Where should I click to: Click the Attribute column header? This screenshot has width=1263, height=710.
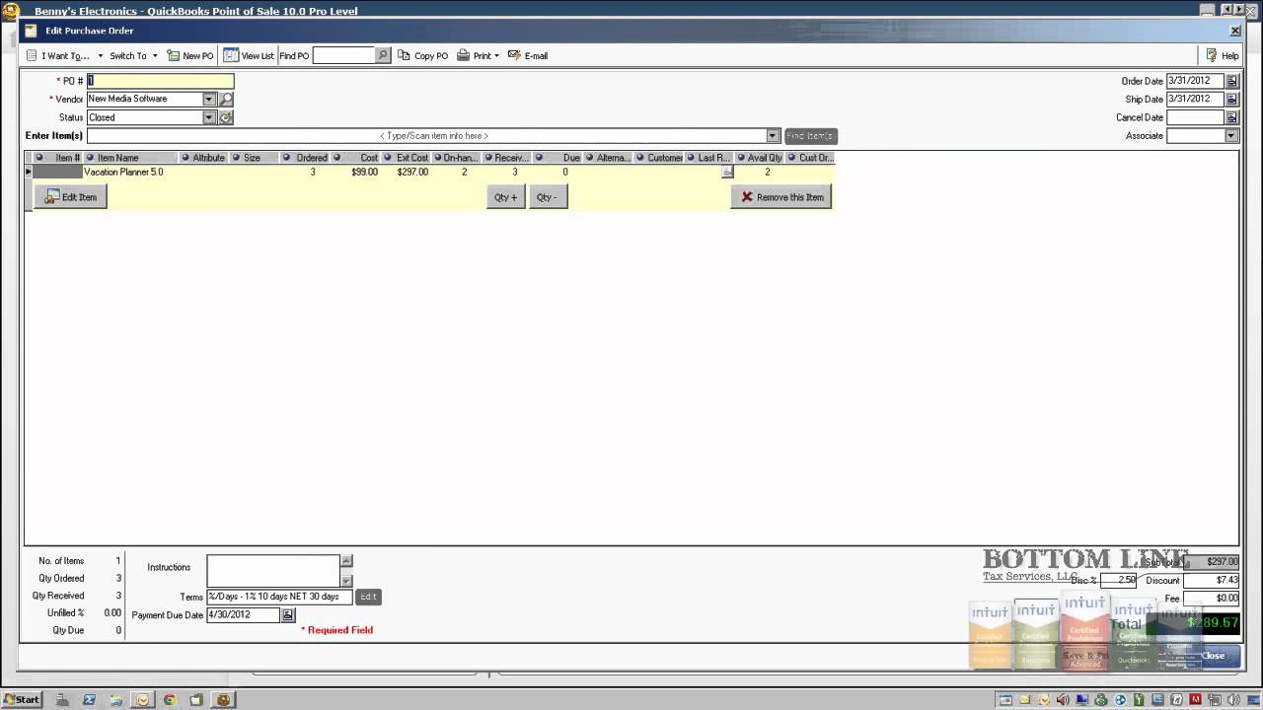pos(204,157)
